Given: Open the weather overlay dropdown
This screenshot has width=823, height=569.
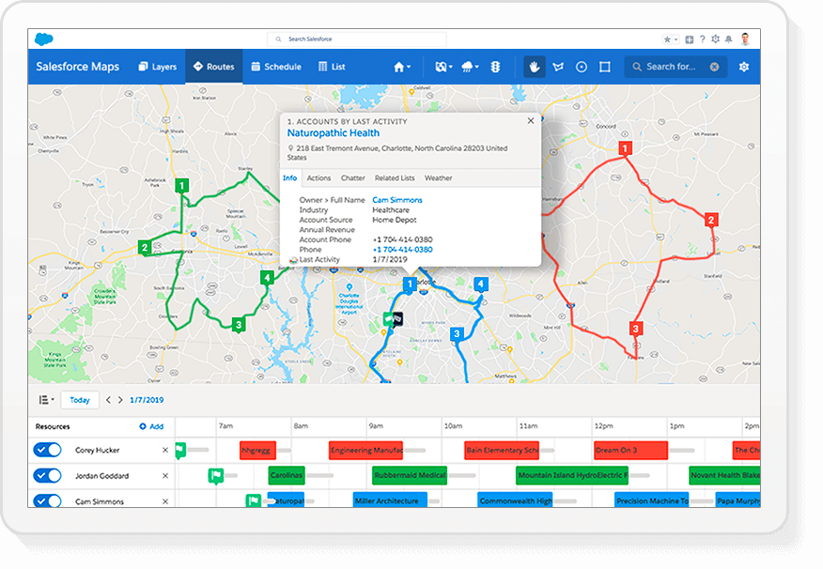Looking at the screenshot, I should 470,67.
